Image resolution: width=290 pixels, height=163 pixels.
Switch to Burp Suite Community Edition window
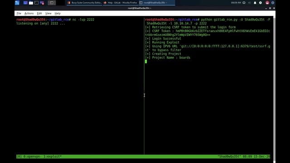point(84,3)
